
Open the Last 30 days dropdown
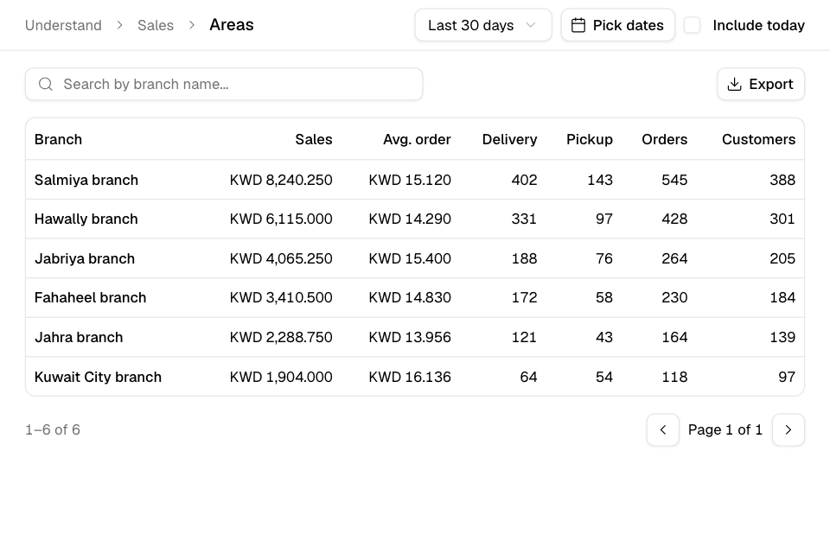pos(483,25)
